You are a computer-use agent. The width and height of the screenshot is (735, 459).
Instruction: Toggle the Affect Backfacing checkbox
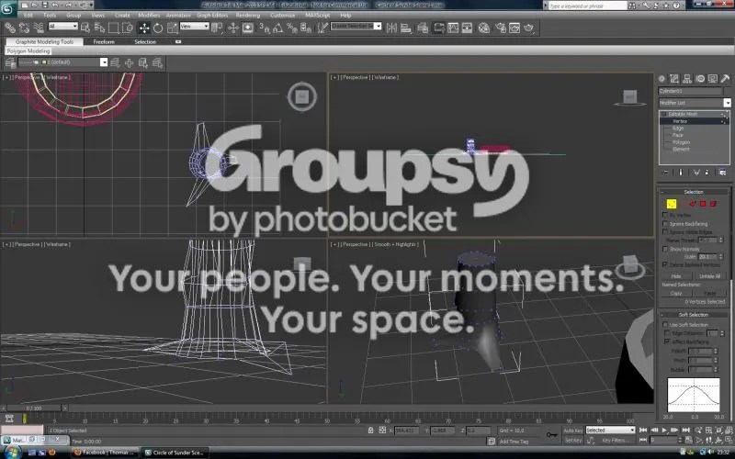click(668, 341)
